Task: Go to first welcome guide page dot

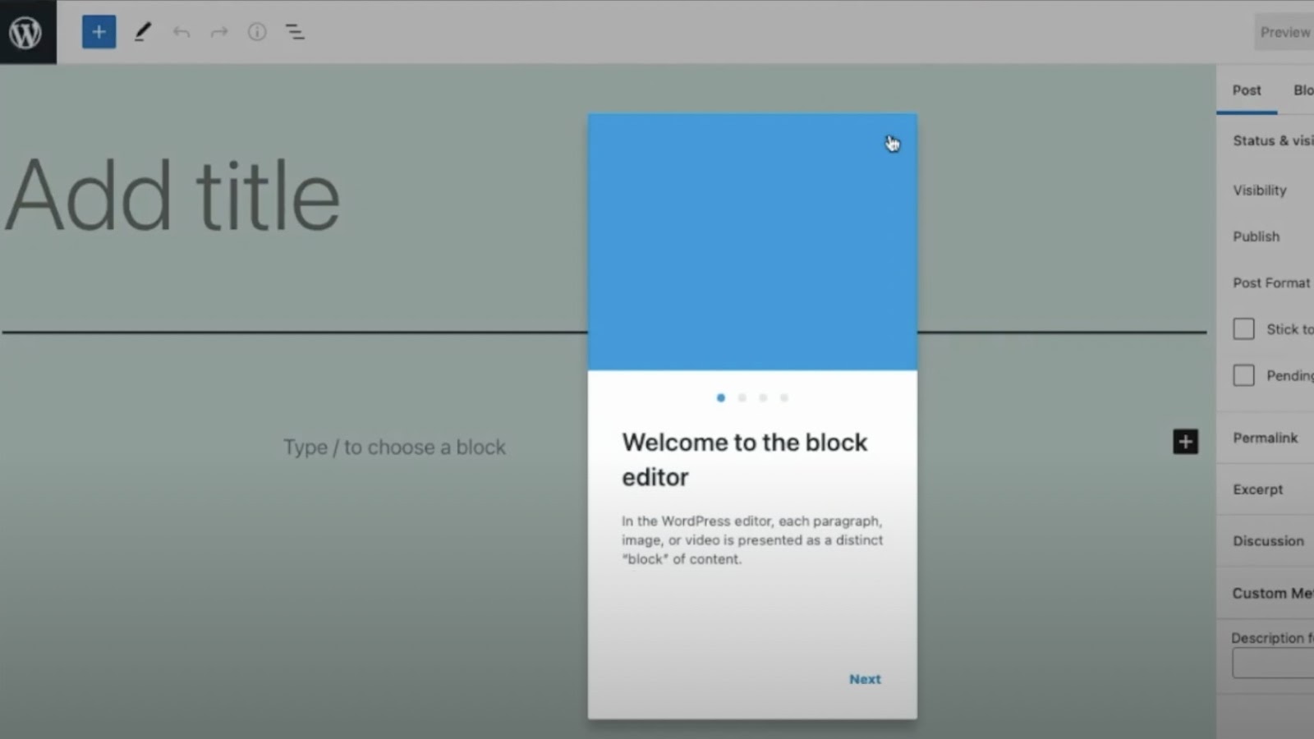Action: coord(721,397)
